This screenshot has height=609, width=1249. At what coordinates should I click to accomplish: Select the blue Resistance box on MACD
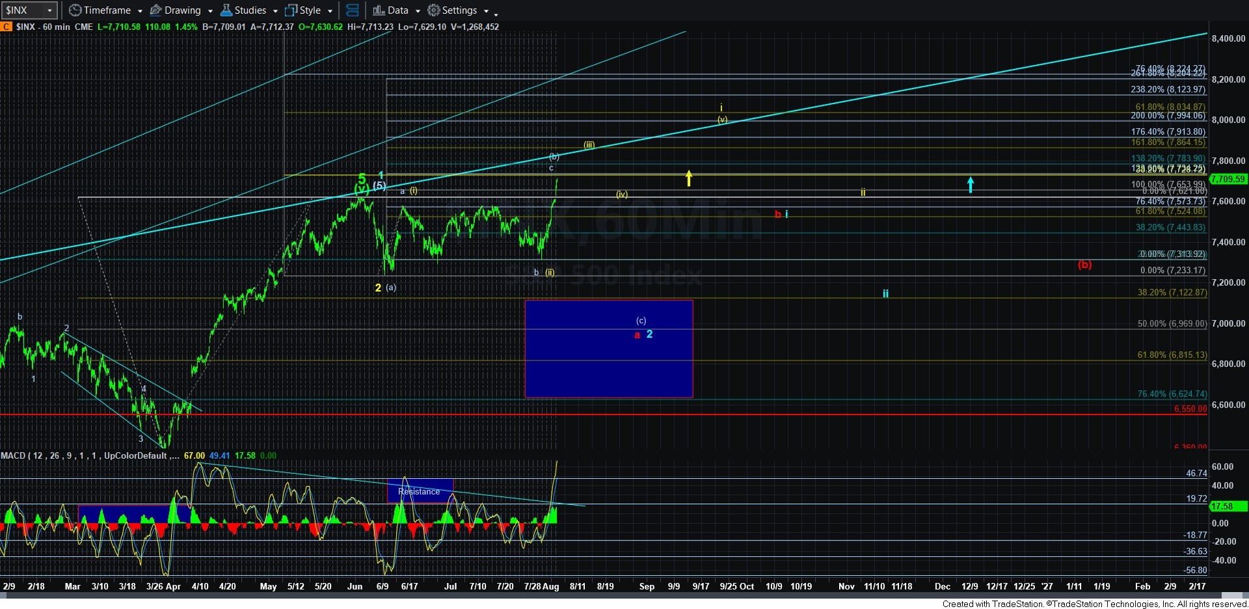click(420, 491)
